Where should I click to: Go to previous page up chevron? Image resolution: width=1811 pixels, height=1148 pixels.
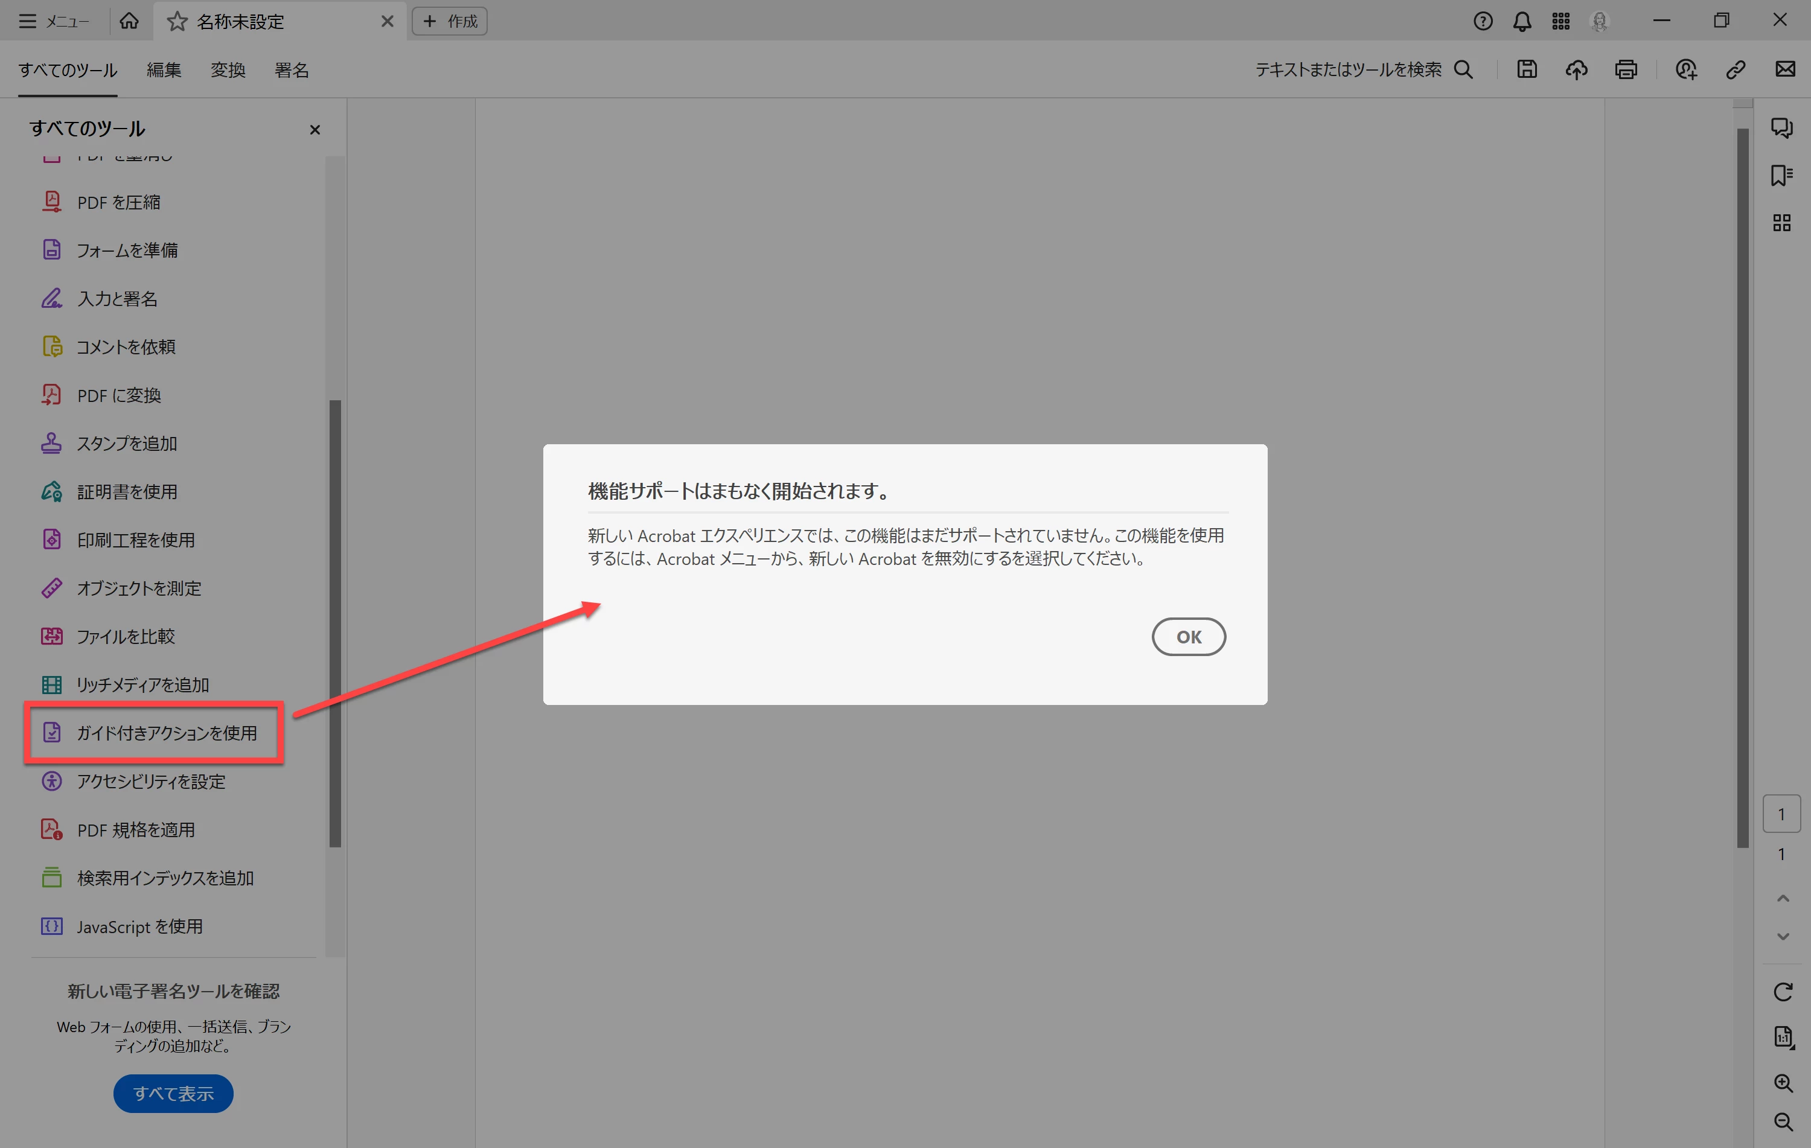[1783, 898]
